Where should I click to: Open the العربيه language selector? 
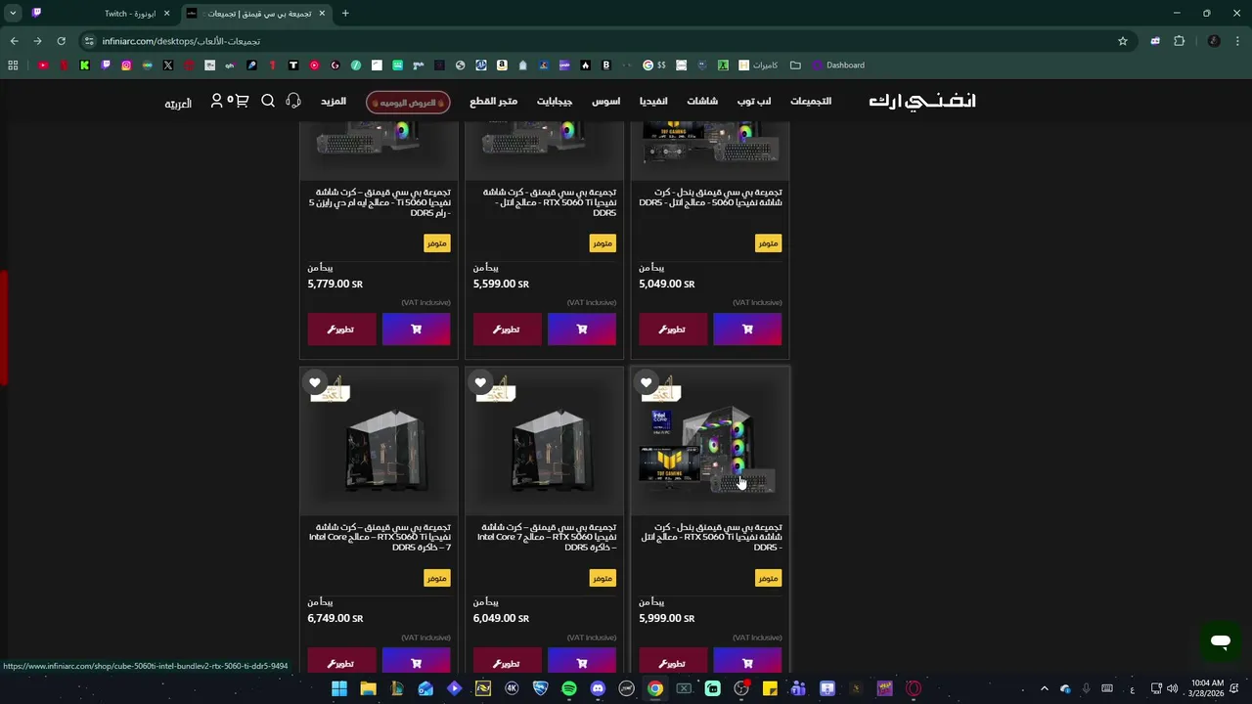pos(178,103)
